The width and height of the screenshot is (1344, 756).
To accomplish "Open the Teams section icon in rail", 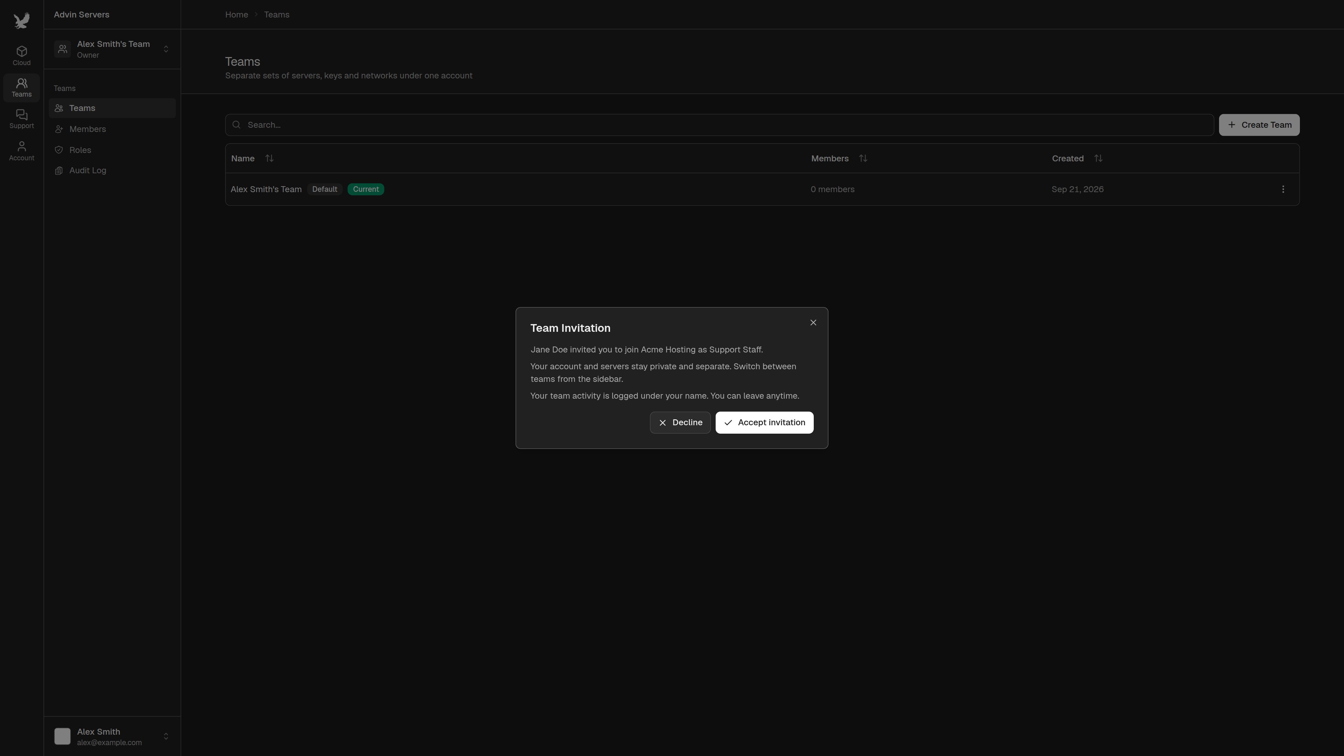I will click(21, 87).
